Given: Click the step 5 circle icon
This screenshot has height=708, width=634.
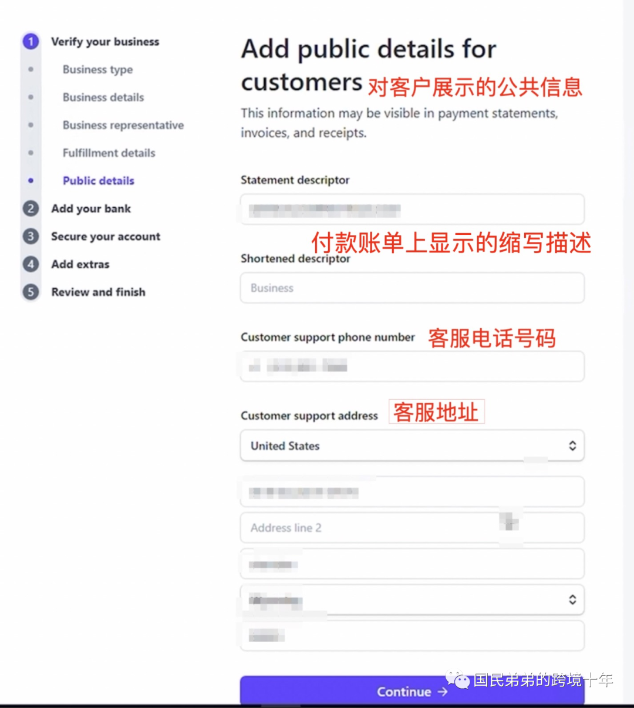Looking at the screenshot, I should 31,292.
